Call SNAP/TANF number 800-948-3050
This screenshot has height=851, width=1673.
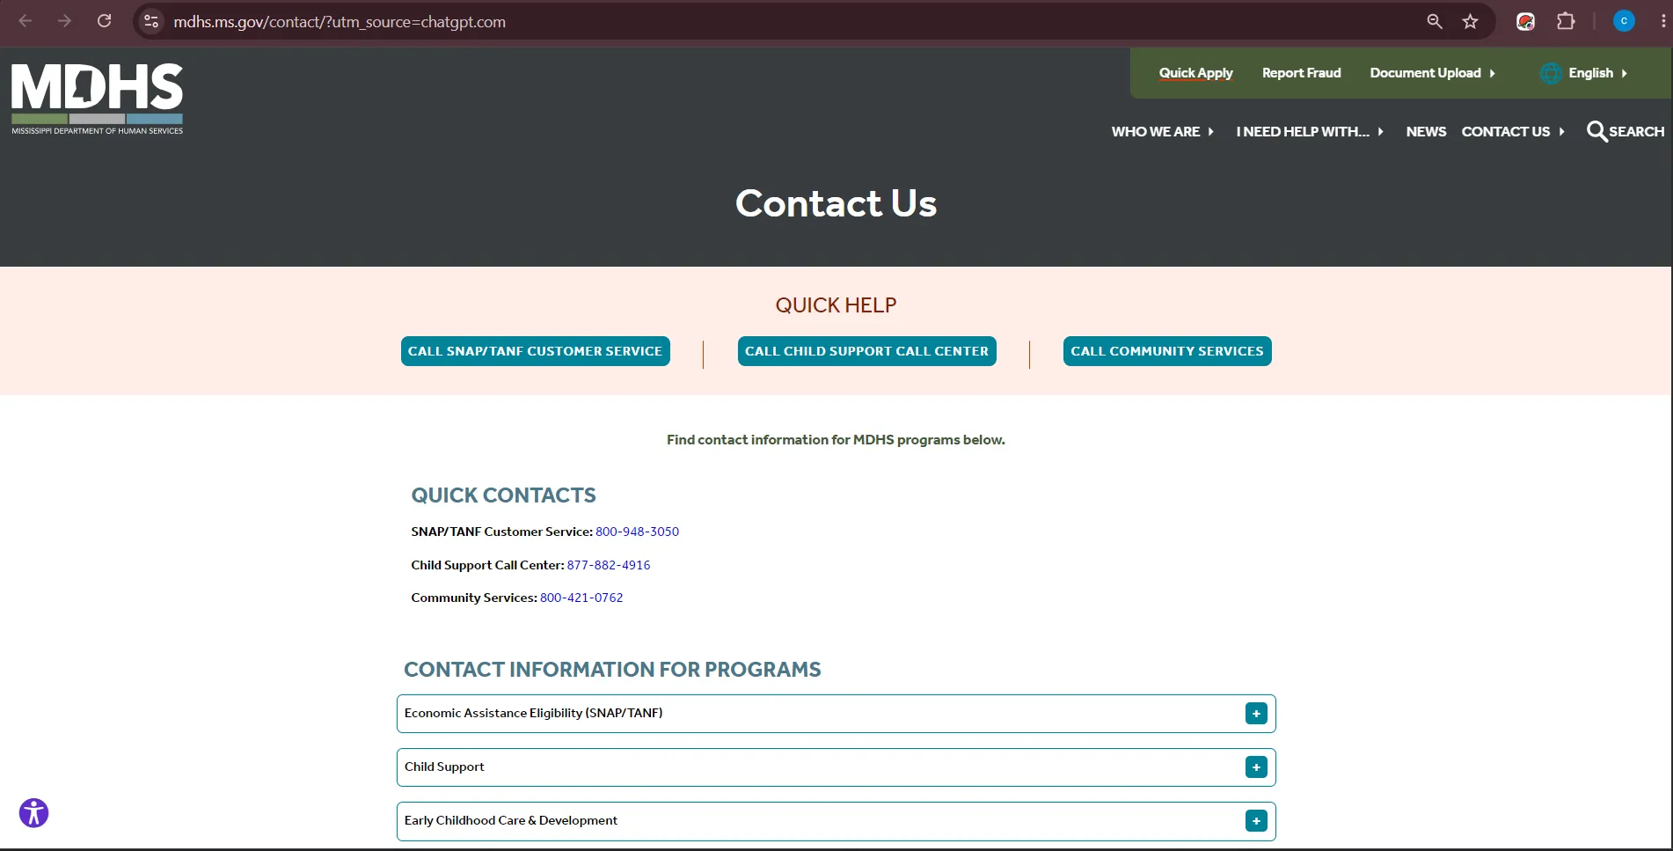point(637,532)
